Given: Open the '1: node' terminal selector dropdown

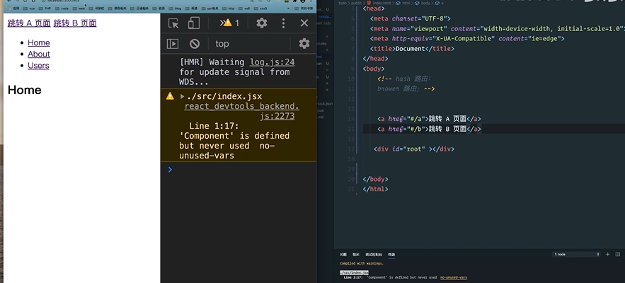Looking at the screenshot, I should click(576, 254).
